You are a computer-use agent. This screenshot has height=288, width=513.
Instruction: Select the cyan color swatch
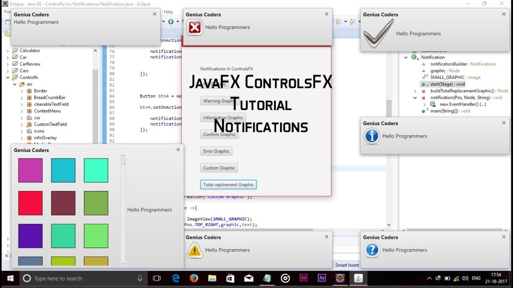point(63,170)
